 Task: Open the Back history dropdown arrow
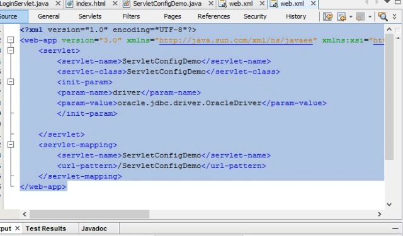pos(351,17)
